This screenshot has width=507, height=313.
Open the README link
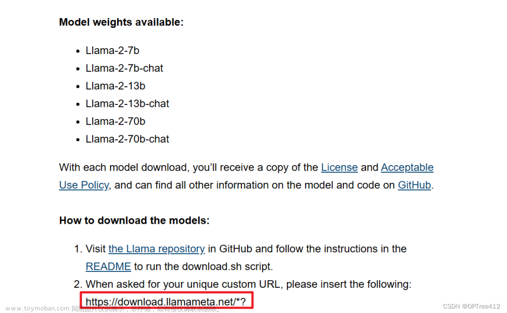[108, 266]
